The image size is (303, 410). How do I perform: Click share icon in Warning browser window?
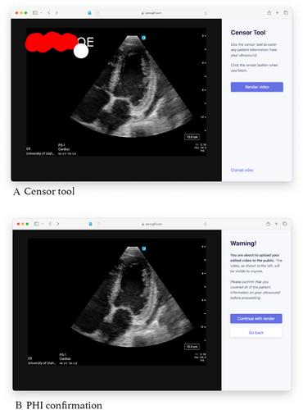(x=268, y=224)
